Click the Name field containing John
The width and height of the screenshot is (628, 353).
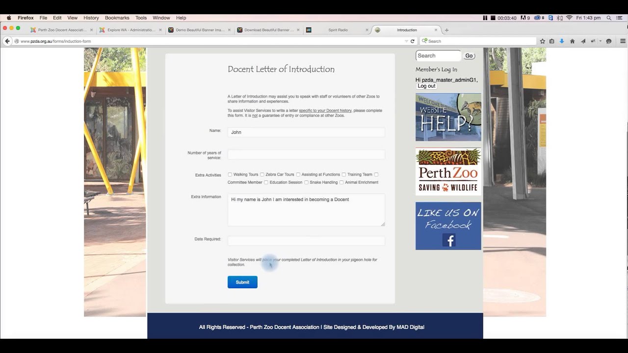306,132
